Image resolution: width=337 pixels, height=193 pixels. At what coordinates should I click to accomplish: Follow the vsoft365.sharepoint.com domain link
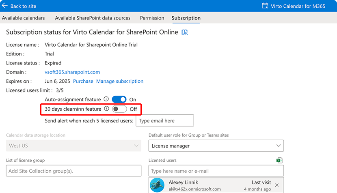tap(72, 72)
